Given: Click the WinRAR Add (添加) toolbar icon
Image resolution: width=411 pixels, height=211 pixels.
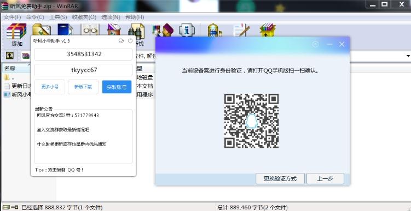Looking at the screenshot, I should click(16, 31).
